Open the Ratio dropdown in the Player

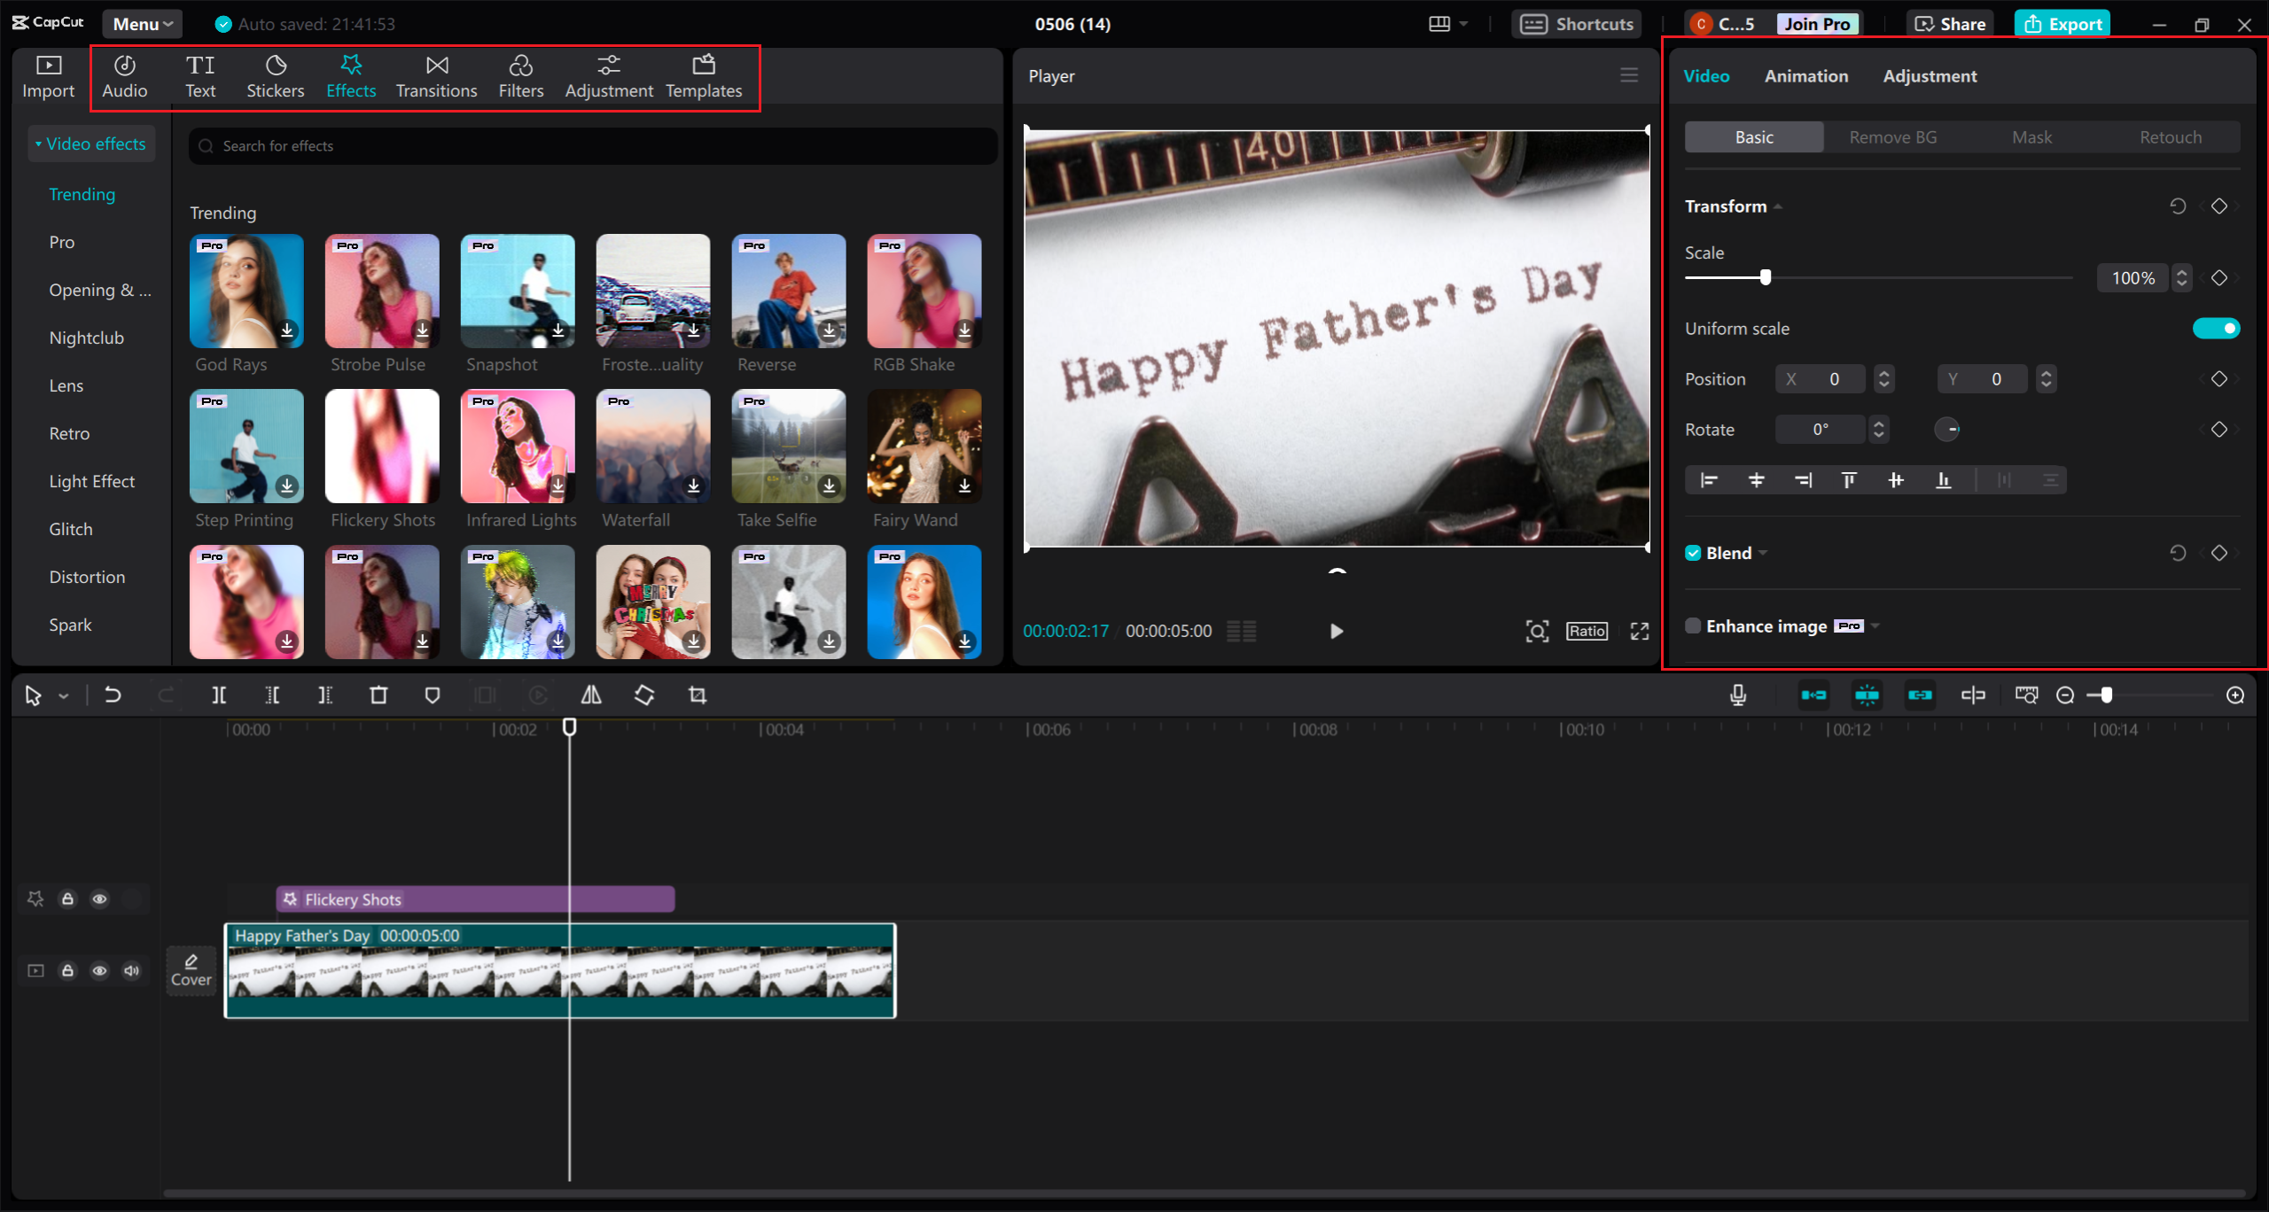pos(1587,631)
